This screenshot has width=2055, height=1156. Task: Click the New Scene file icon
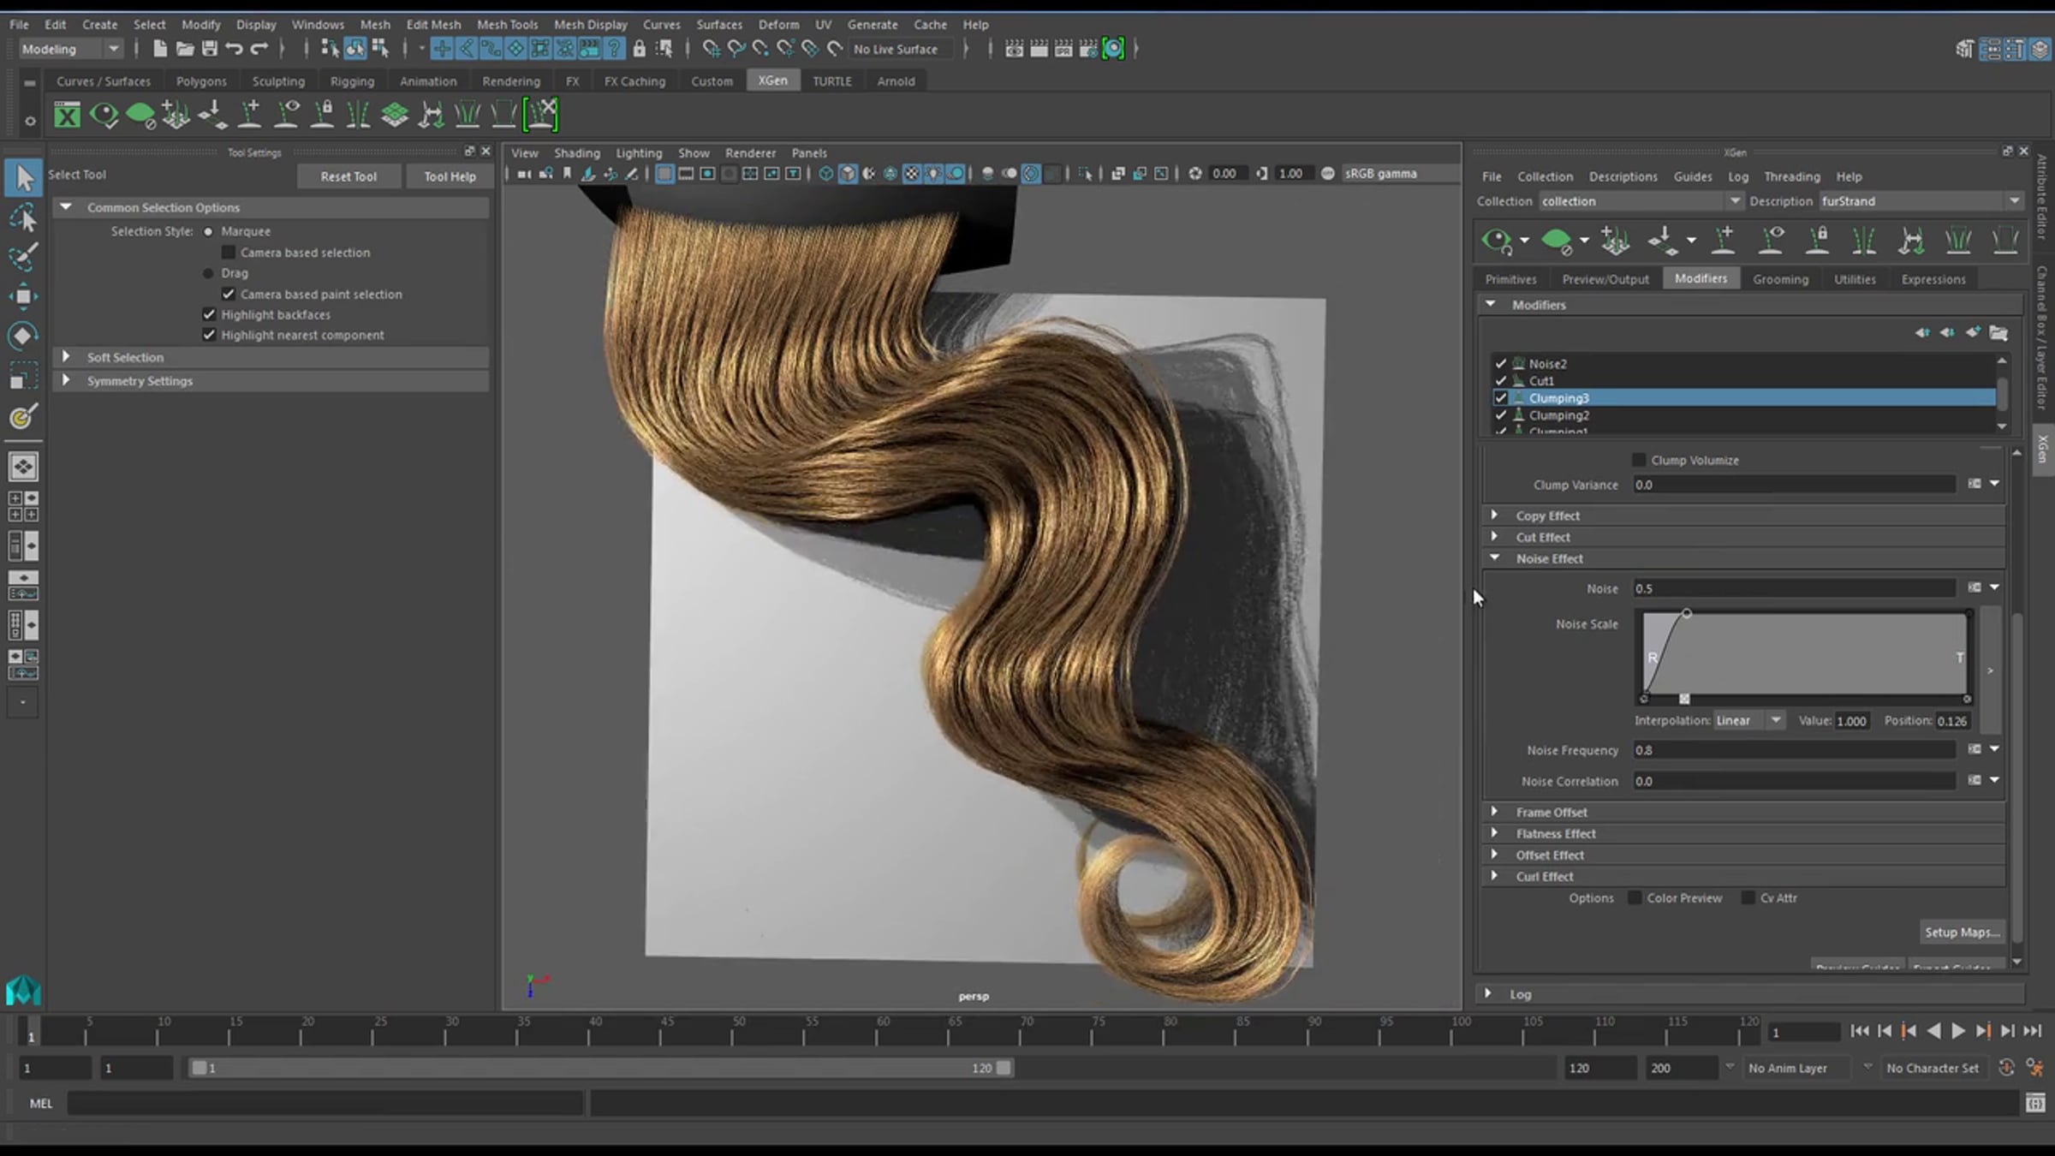[159, 49]
